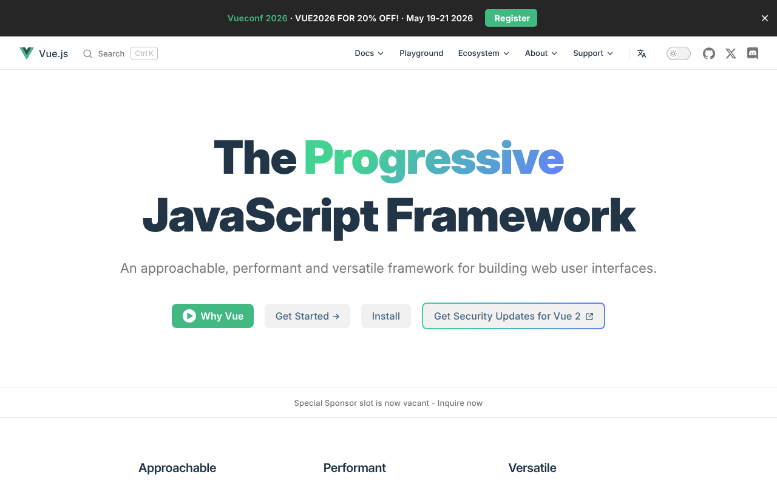Click the Performant heading
777x486 pixels.
click(x=355, y=468)
